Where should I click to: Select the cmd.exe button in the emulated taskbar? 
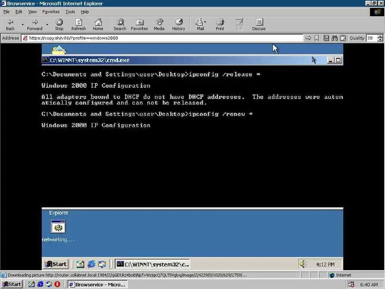click(153, 264)
